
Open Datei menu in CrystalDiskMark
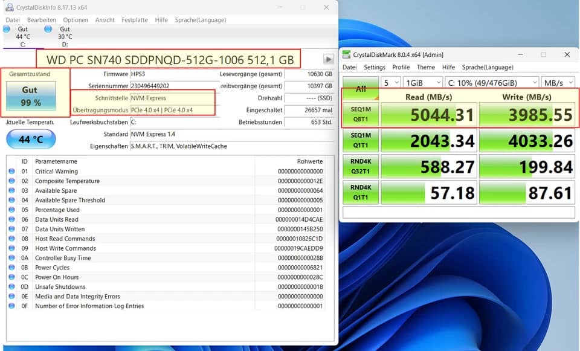point(350,67)
